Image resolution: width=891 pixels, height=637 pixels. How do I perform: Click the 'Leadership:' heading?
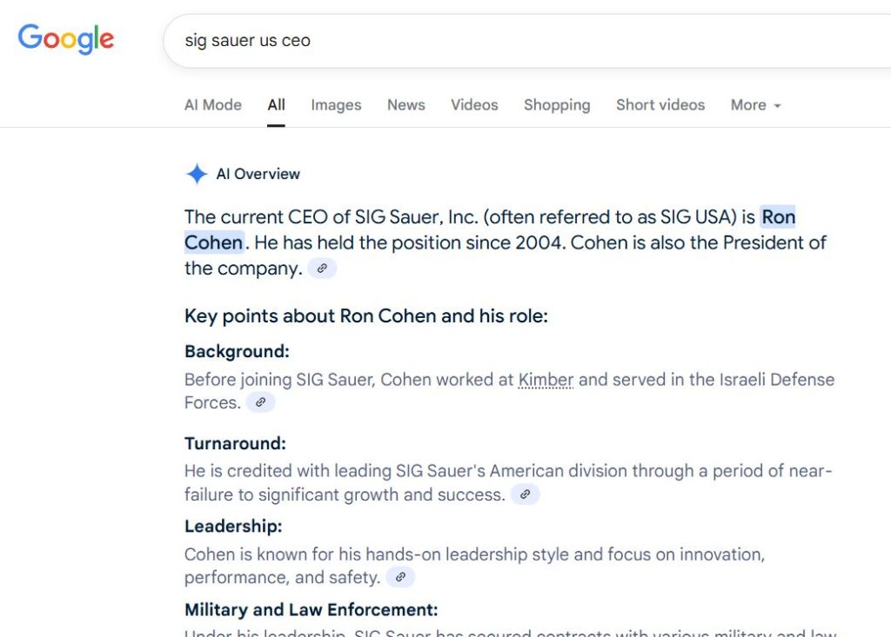(233, 526)
